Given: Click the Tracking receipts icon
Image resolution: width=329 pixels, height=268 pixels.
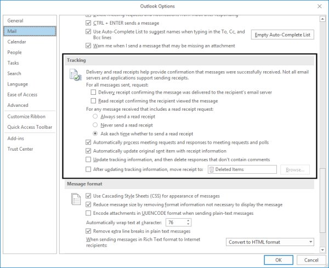Looking at the screenshot, I should click(x=75, y=75).
